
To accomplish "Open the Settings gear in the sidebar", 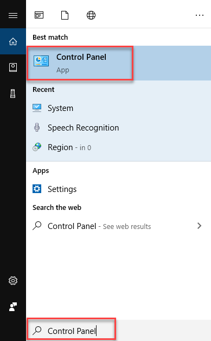I will coord(13,281).
